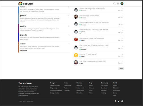143x106 pixels.
Task: Open the Photoshop tutorials footer link
Action: pos(56,90)
